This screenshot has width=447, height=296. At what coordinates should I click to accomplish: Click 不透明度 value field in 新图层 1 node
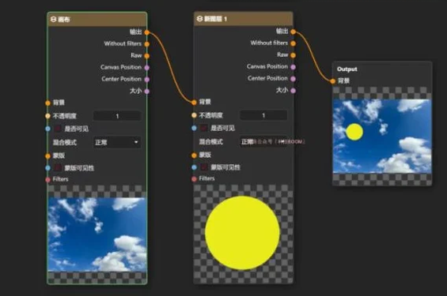[x=263, y=115]
